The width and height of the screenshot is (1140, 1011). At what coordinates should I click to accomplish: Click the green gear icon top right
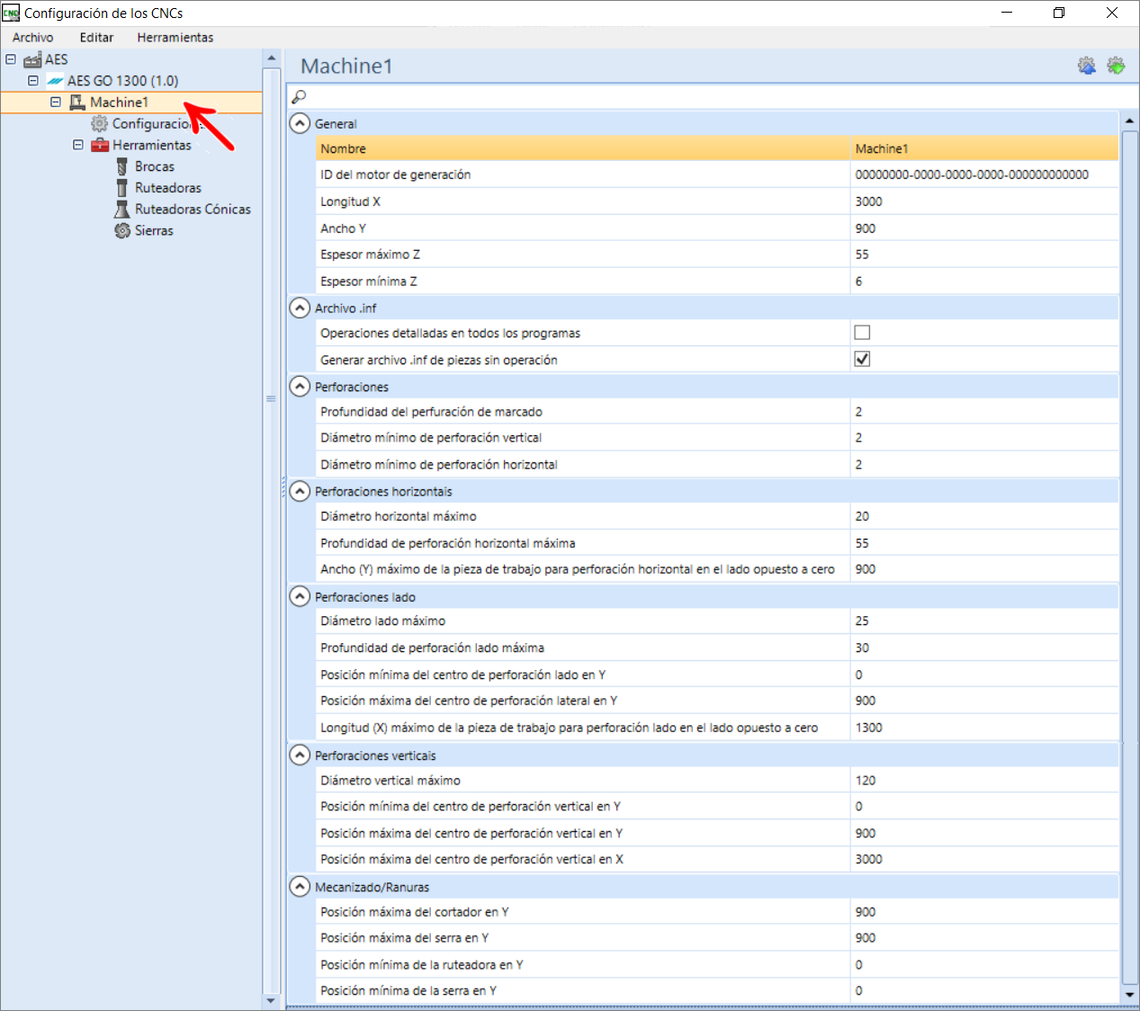click(x=1116, y=66)
